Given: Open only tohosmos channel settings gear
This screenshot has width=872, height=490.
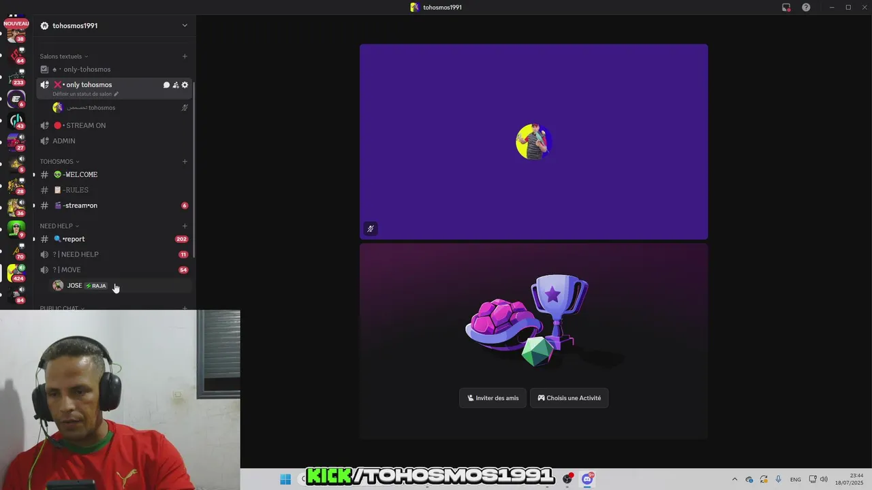Looking at the screenshot, I should point(185,85).
